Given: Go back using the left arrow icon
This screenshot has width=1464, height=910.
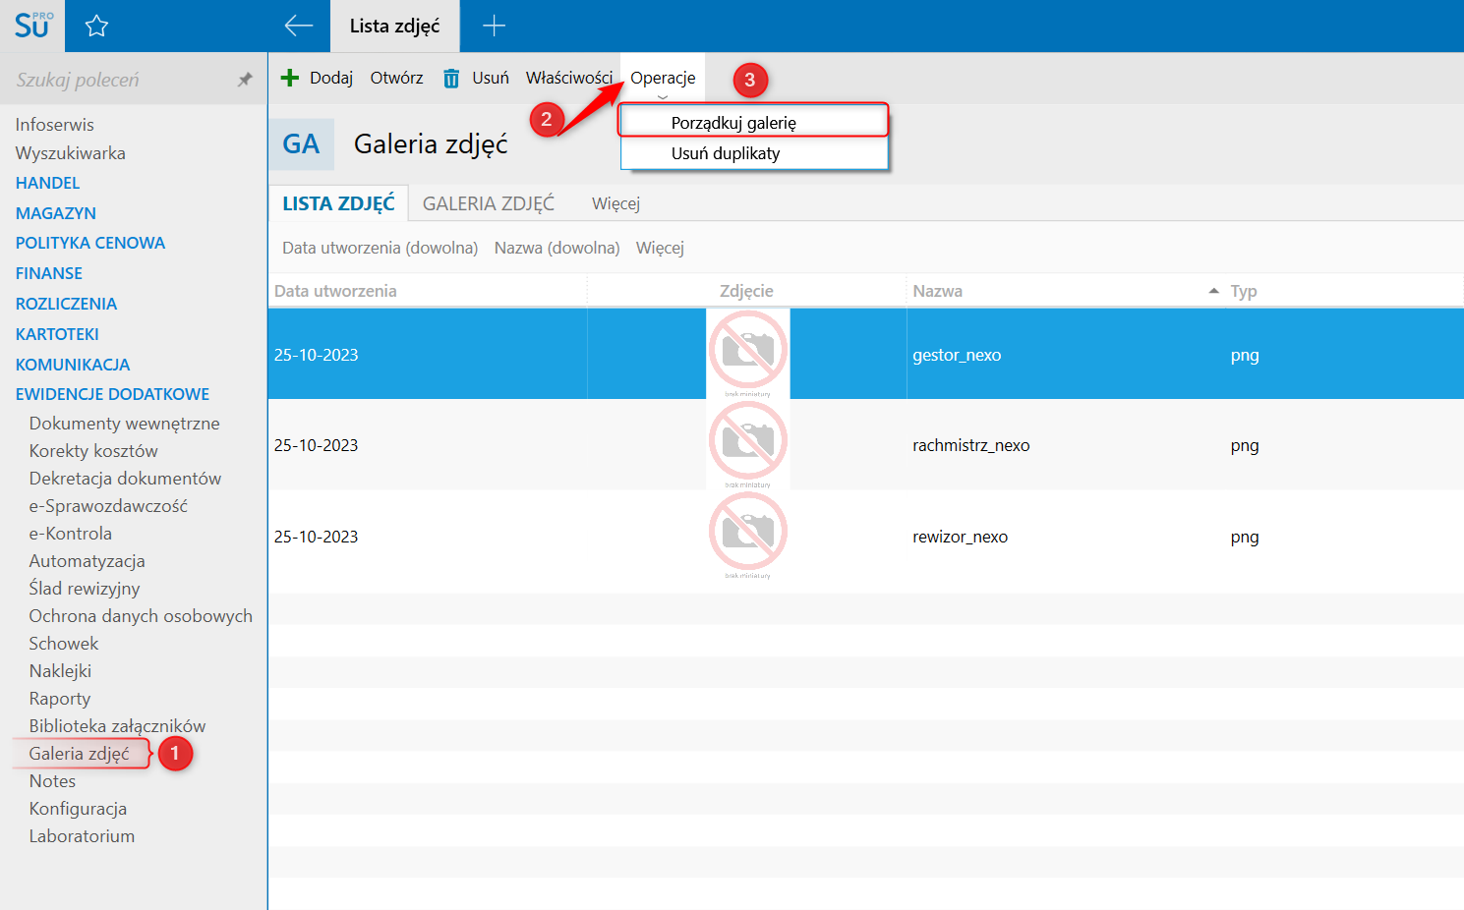Looking at the screenshot, I should click(x=298, y=27).
